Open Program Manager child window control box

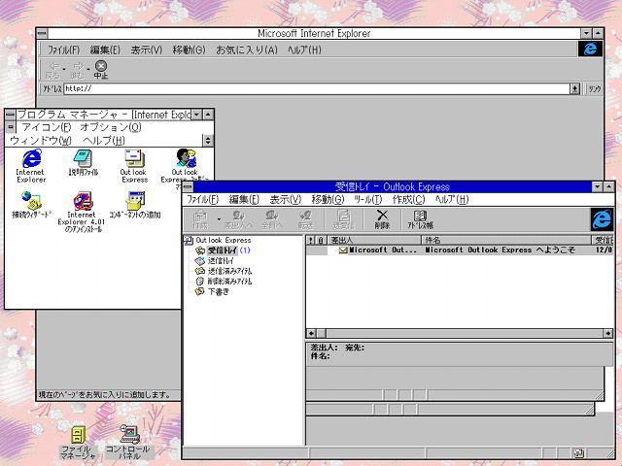tap(11, 127)
